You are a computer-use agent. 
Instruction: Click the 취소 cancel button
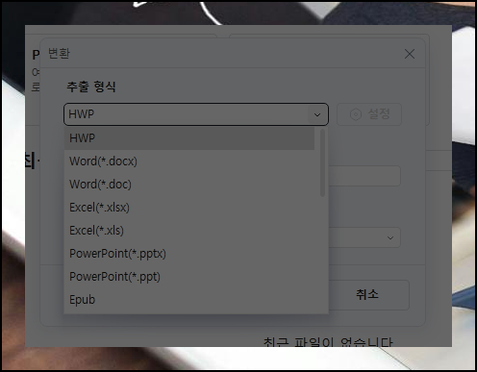pos(367,295)
